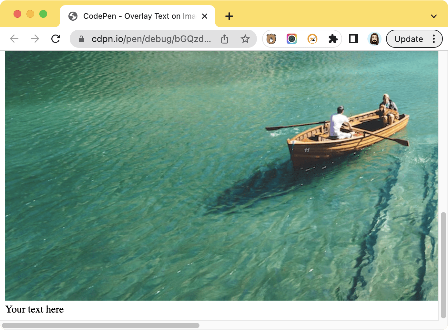Switch to the CodePen Overlay Text tab
Viewport: 448px width, 330px height.
[x=136, y=16]
